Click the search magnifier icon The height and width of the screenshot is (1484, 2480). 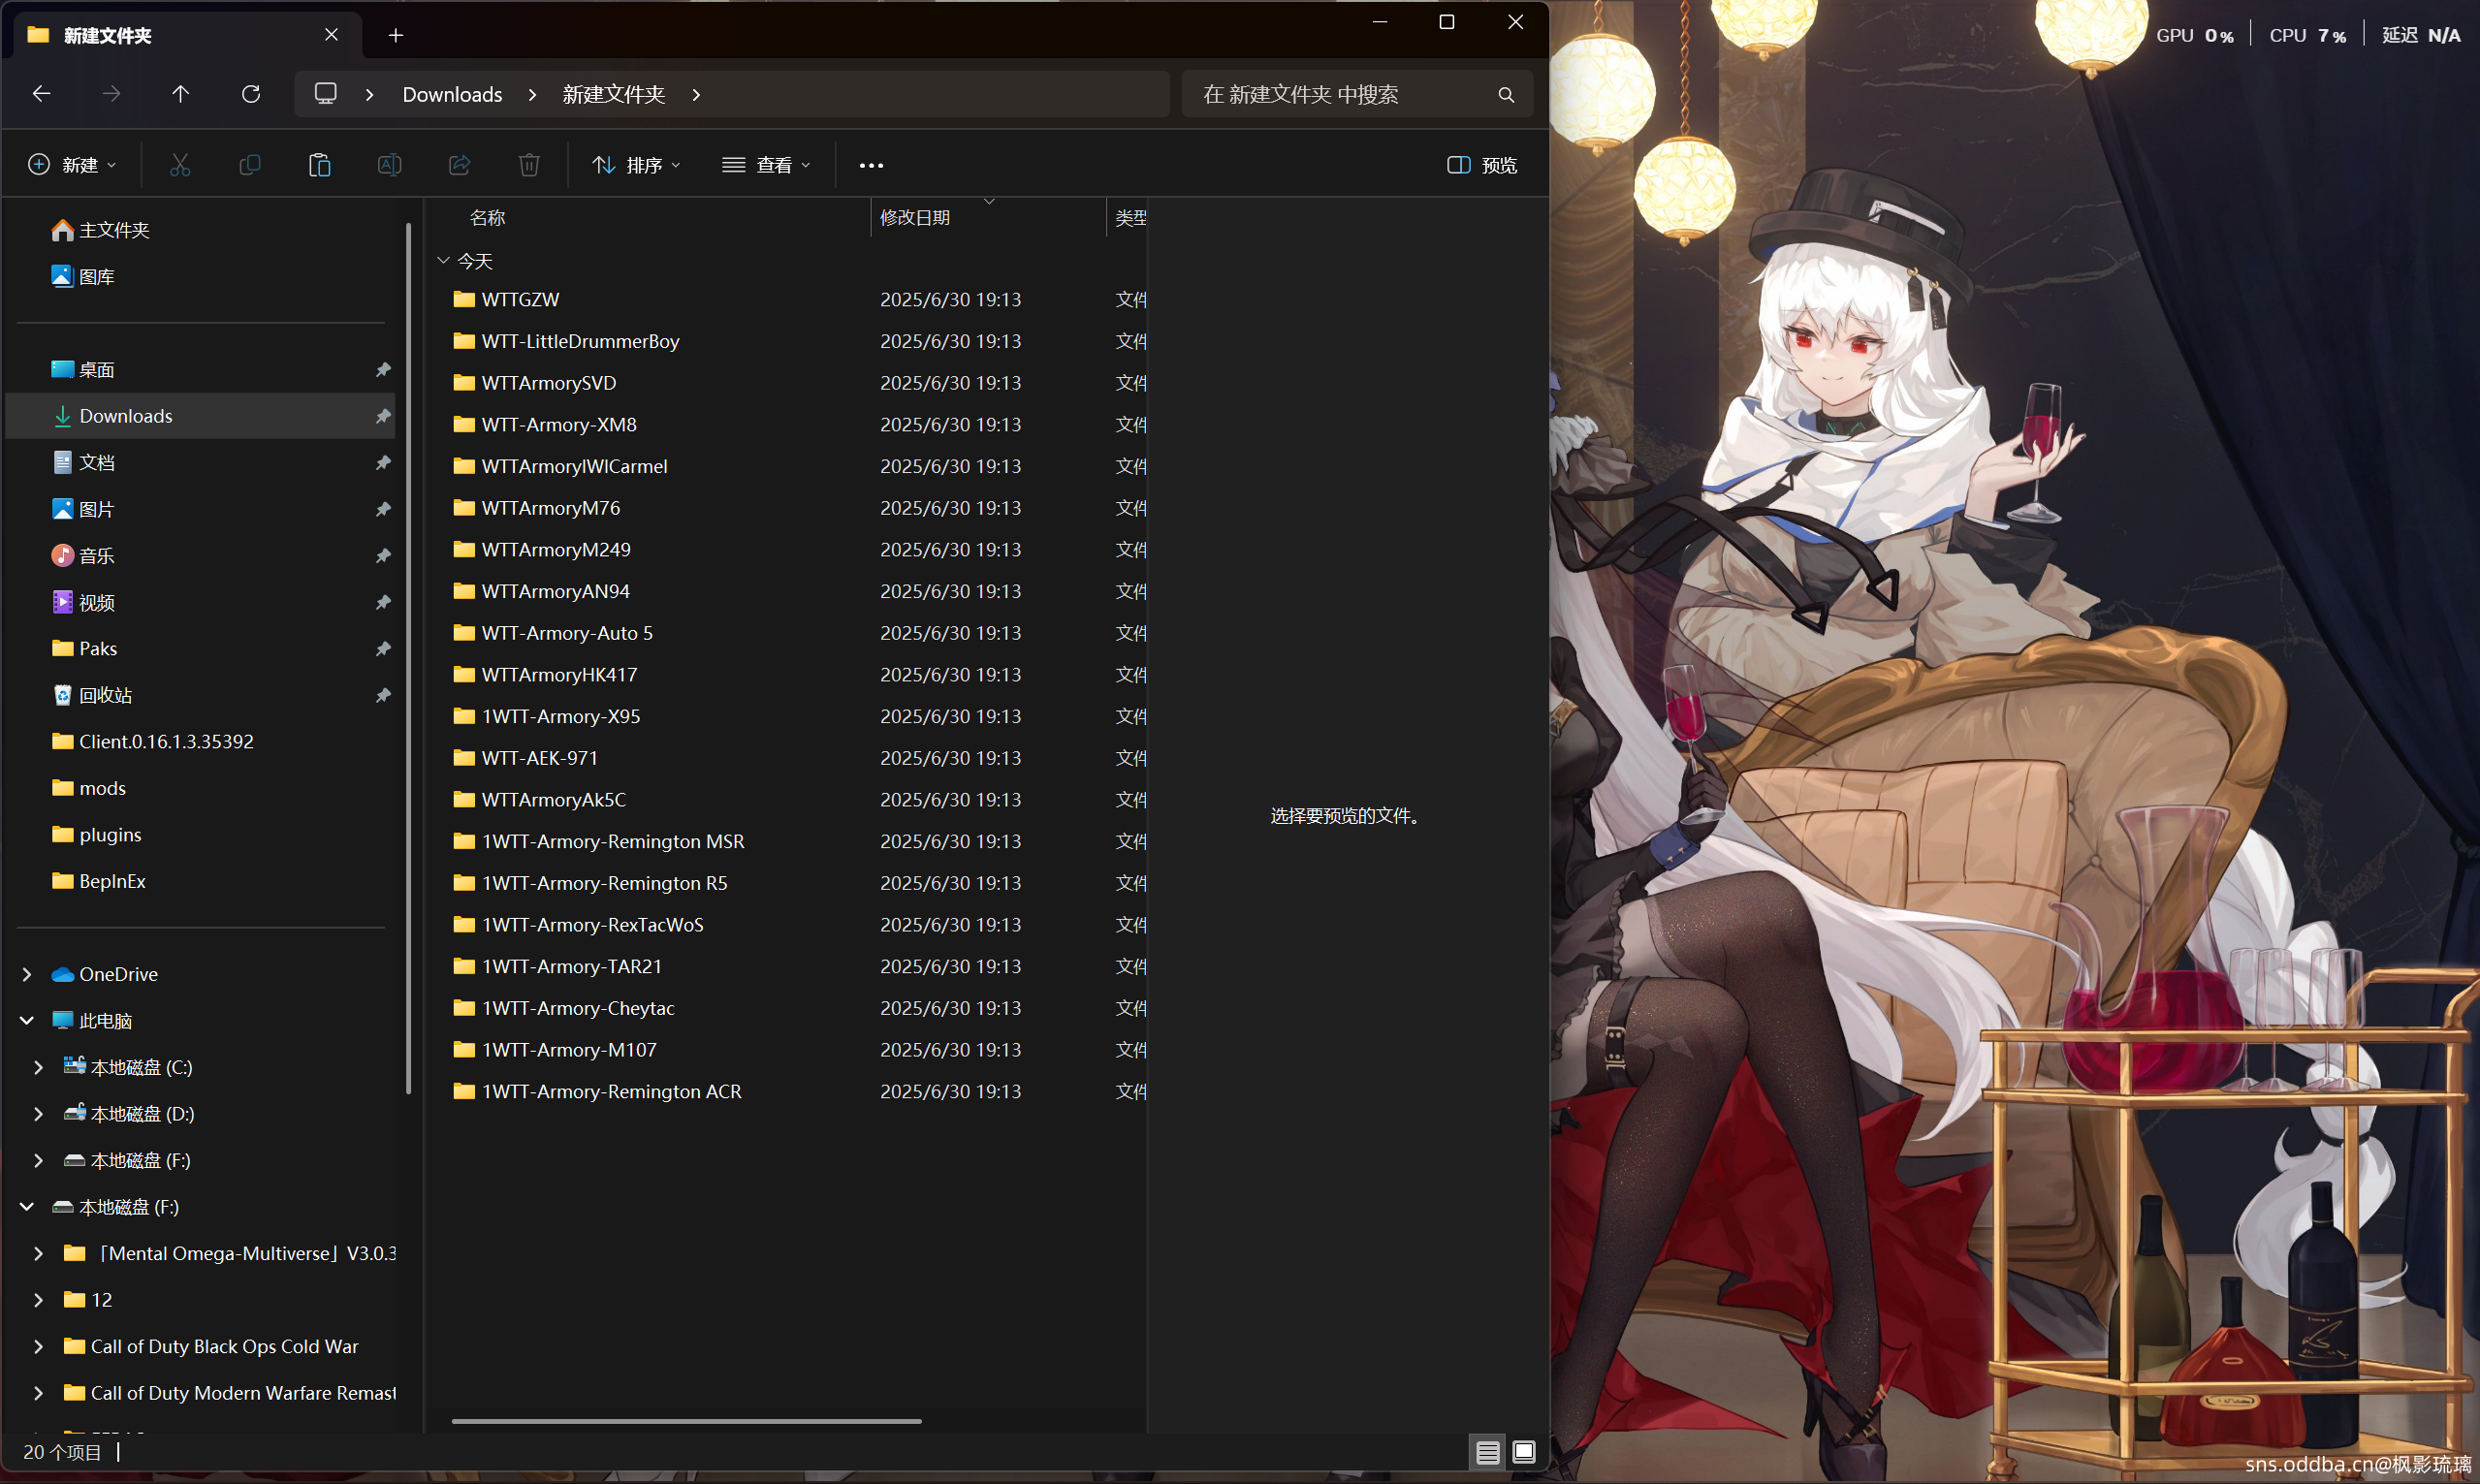1505,95
